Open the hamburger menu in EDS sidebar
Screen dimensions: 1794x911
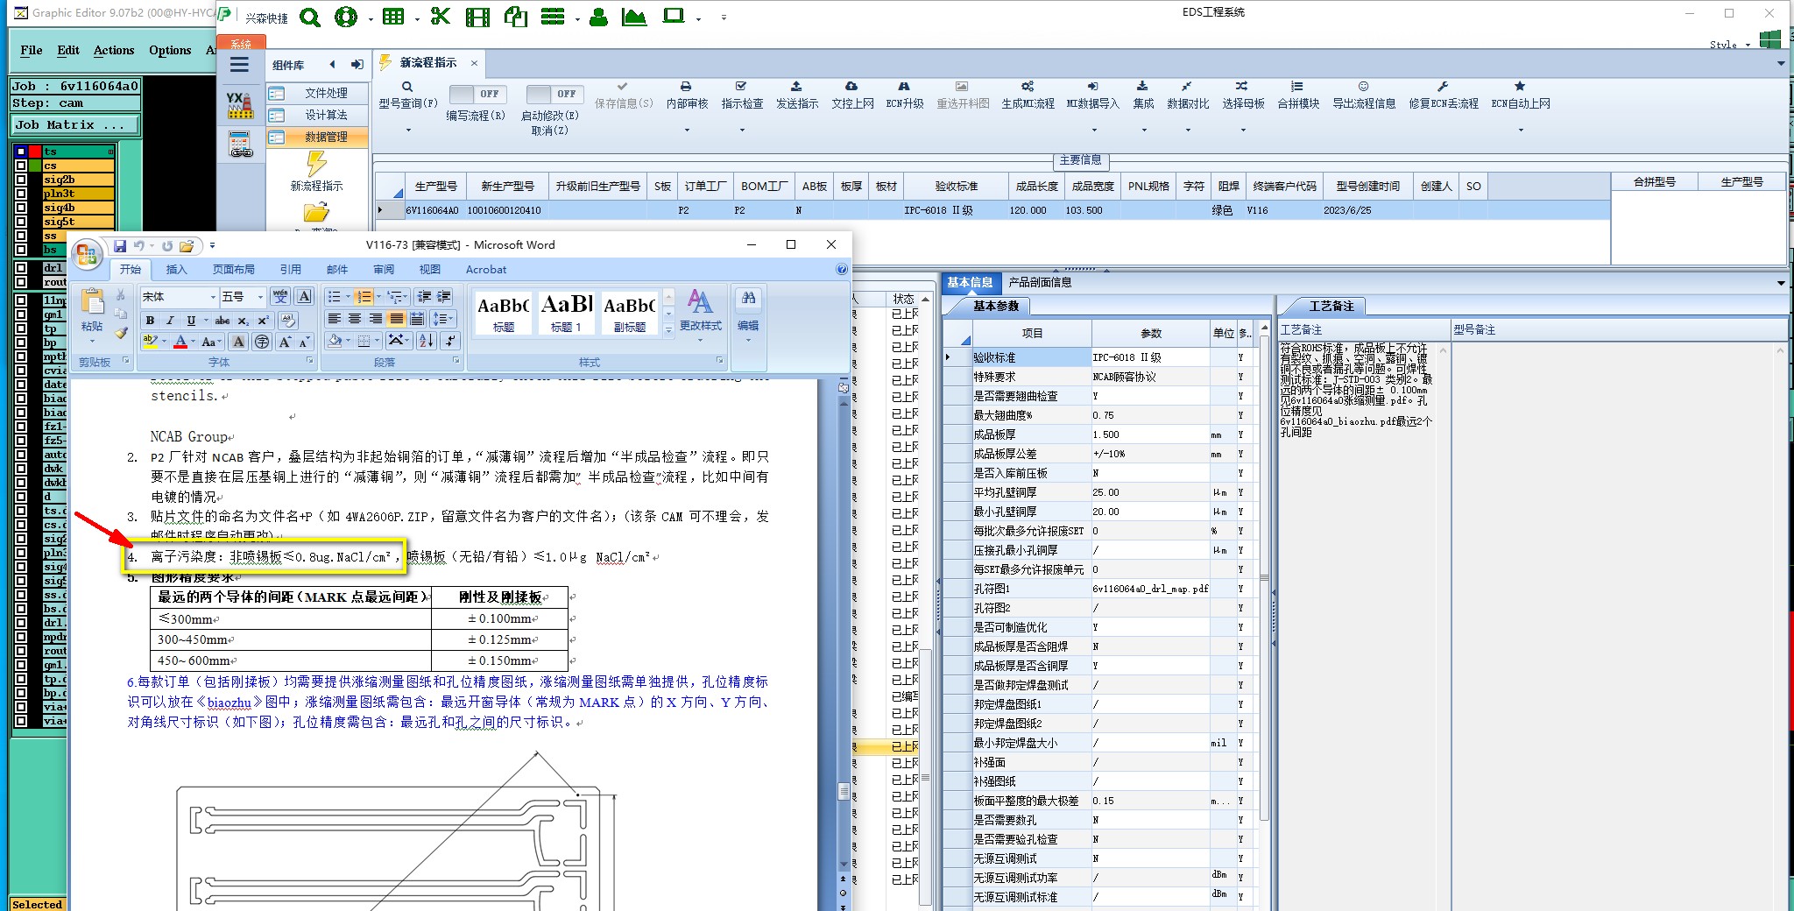239,65
